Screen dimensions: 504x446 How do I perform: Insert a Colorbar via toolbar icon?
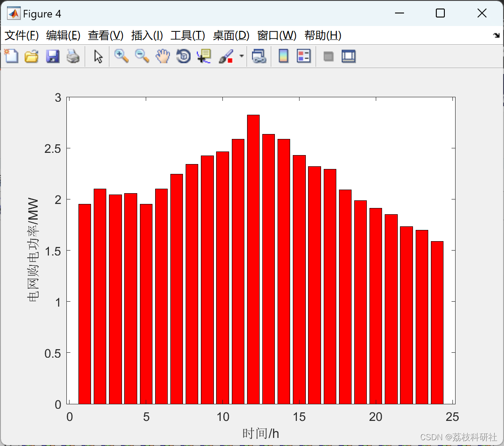(283, 56)
